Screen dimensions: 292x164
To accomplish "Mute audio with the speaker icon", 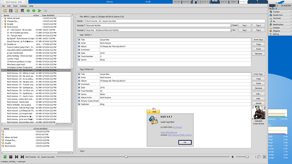I will click(233, 157).
